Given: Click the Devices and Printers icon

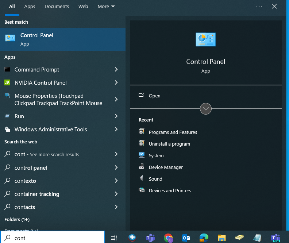Looking at the screenshot, I should tap(142, 190).
